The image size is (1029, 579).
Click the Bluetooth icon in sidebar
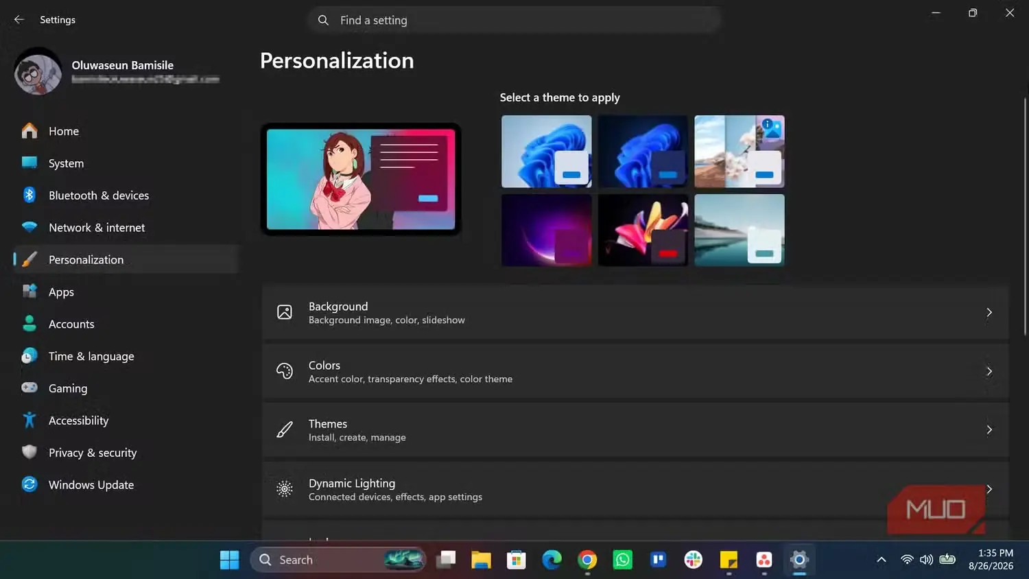coord(29,195)
